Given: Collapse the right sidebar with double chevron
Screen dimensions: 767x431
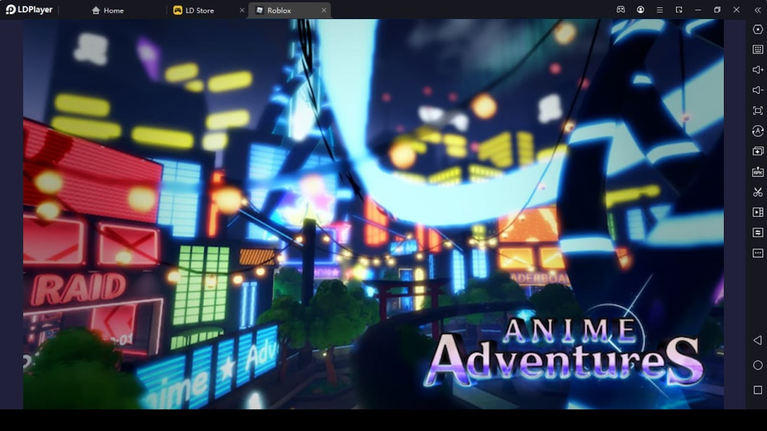Looking at the screenshot, I should tap(757, 10).
